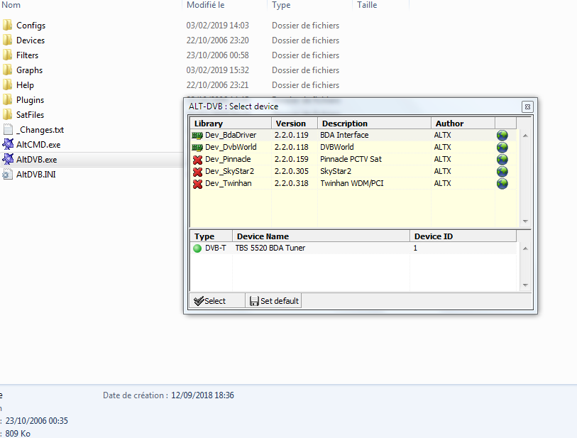Click the _Changes.txt file icon
The width and height of the screenshot is (577, 438).
point(8,130)
